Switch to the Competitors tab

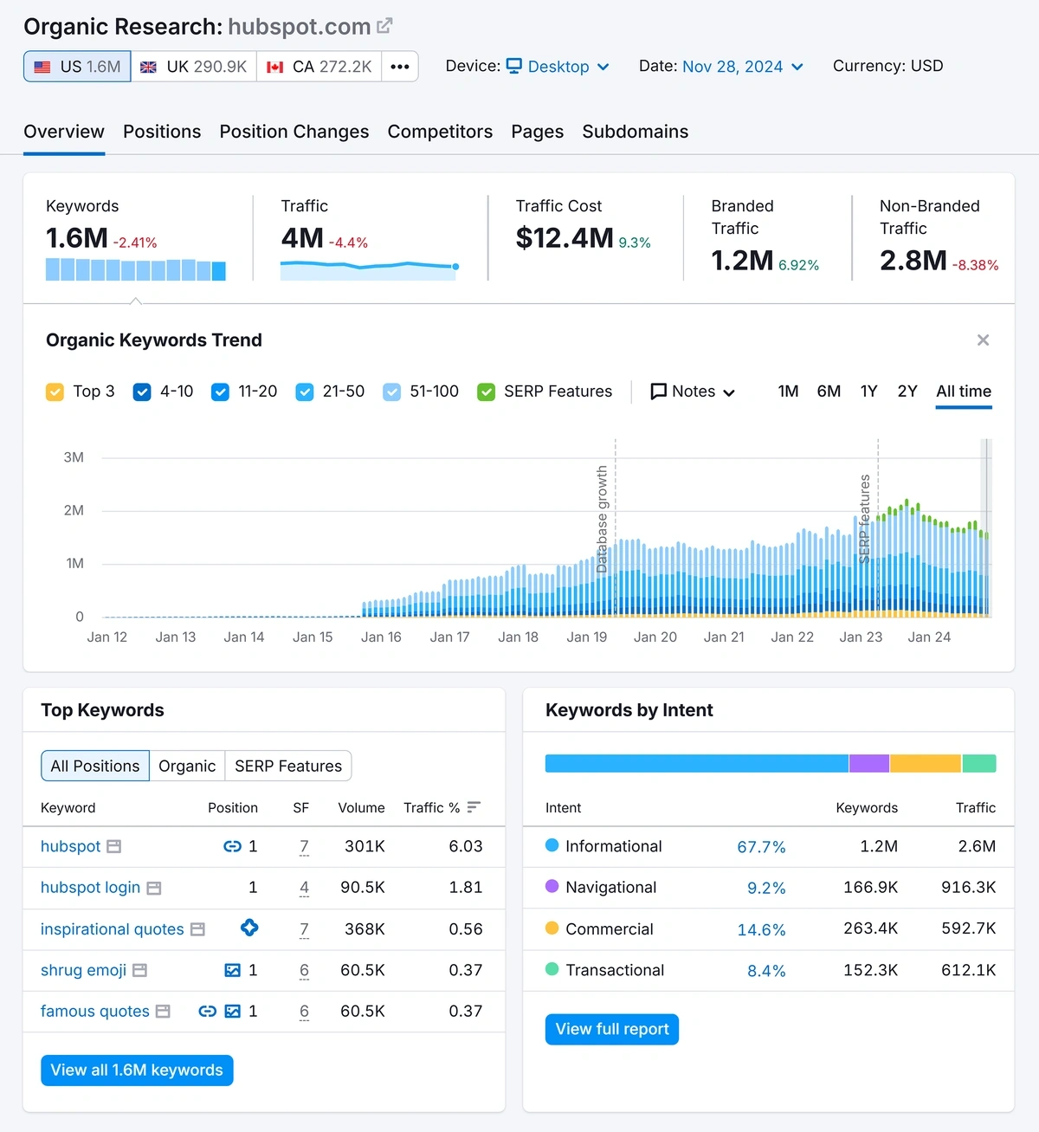pyautogui.click(x=440, y=132)
